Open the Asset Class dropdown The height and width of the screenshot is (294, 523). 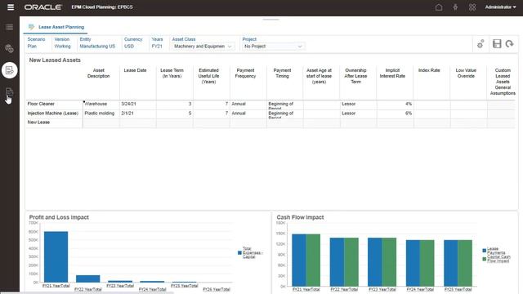tap(203, 47)
